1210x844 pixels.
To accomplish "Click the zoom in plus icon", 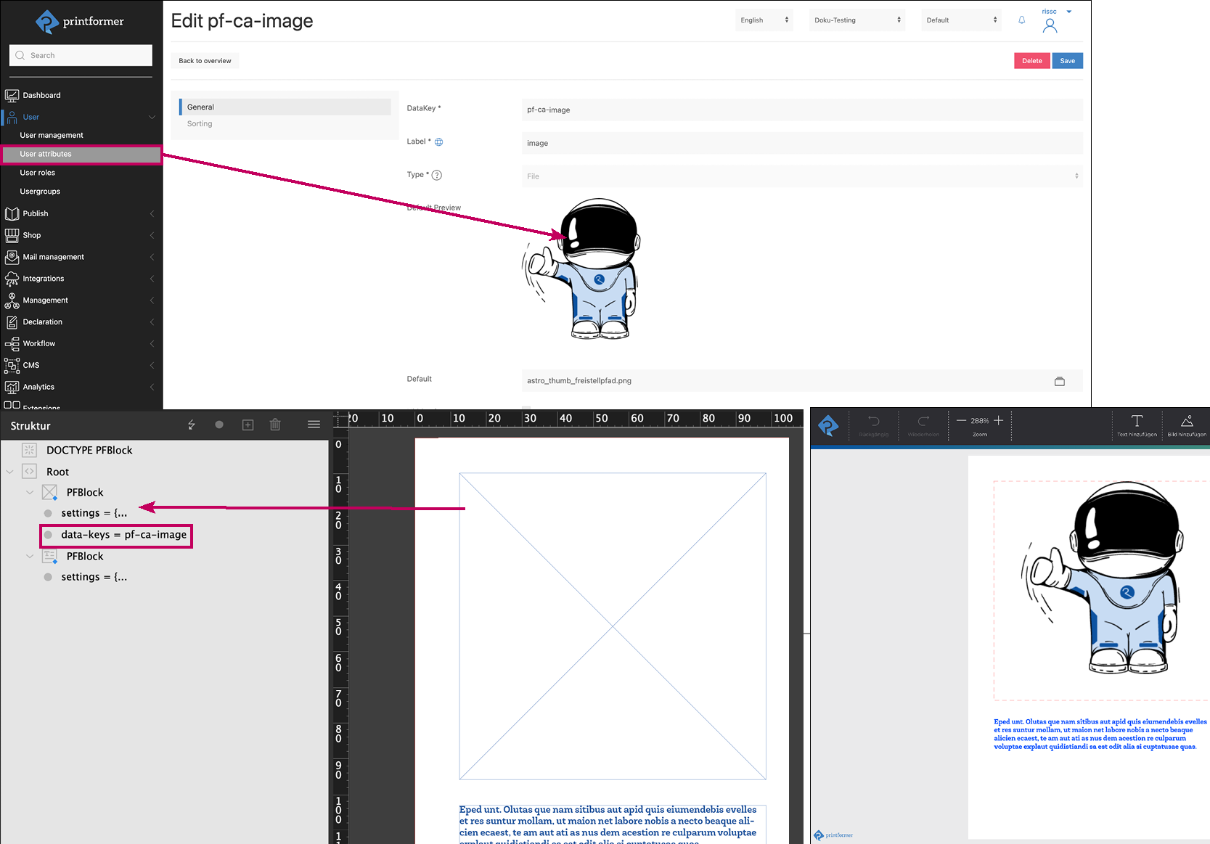I will click(x=999, y=420).
